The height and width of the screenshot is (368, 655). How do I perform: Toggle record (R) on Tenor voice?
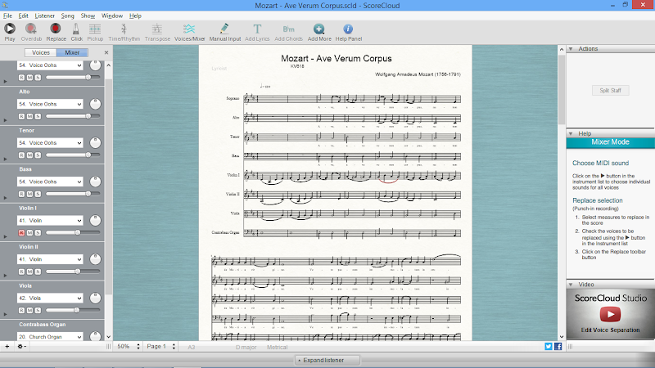pos(21,155)
